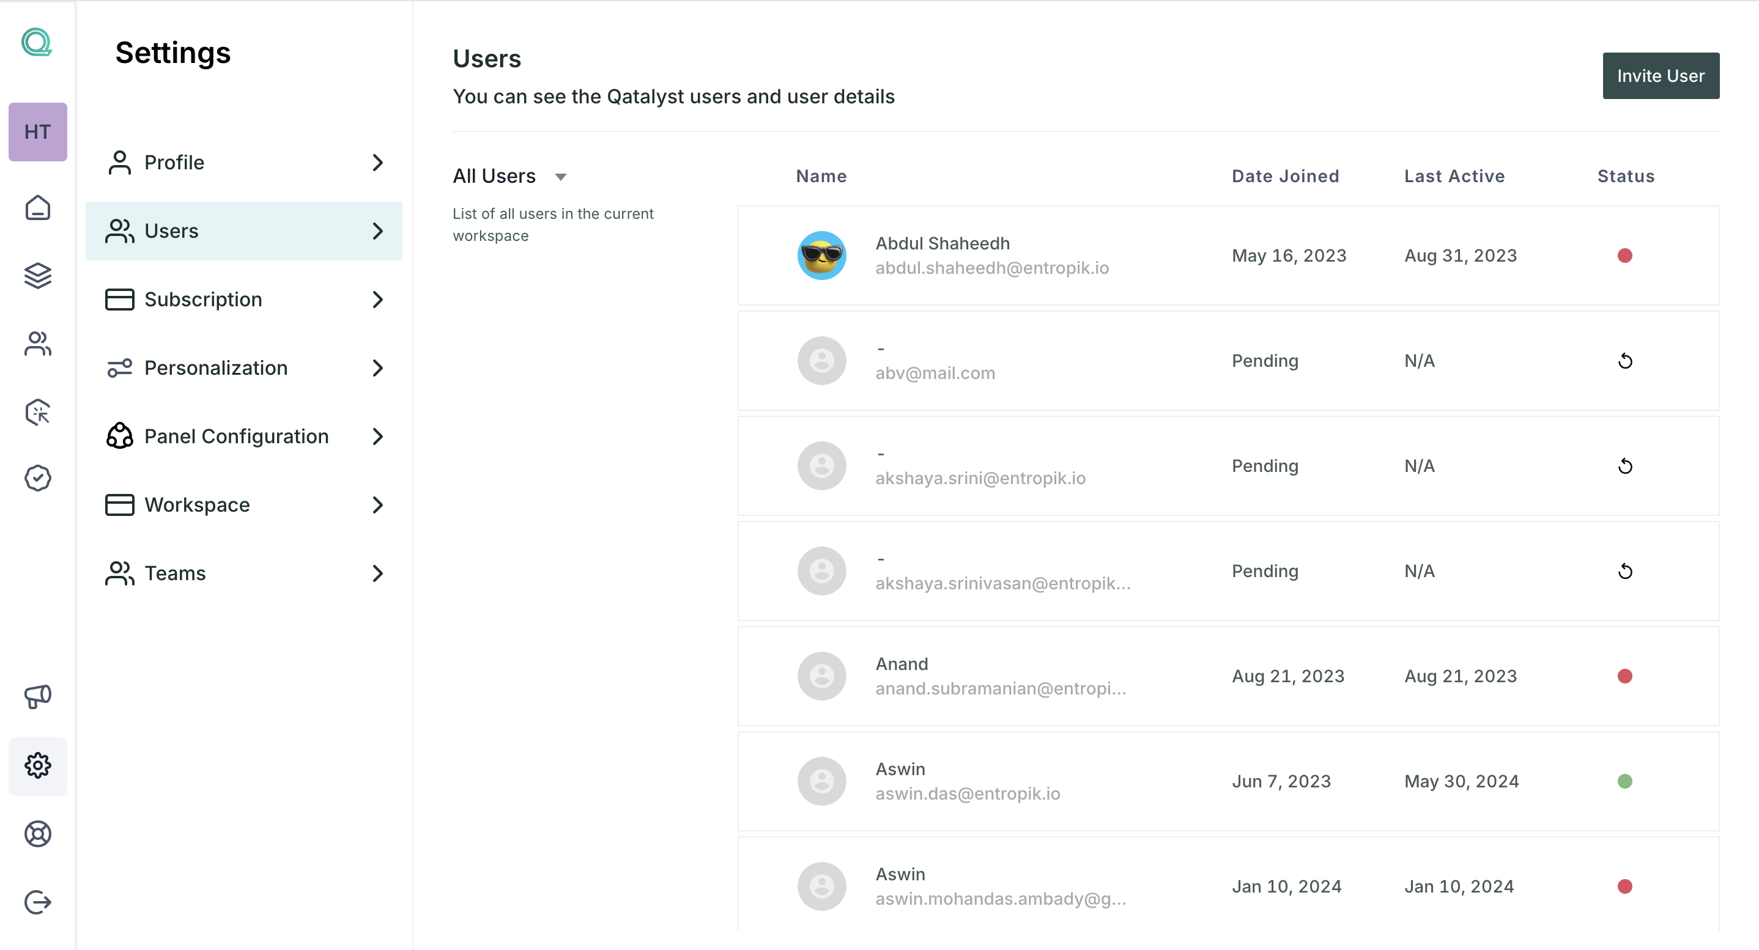
Task: Click Abdul Shaheedh's red status dot
Action: click(x=1625, y=256)
